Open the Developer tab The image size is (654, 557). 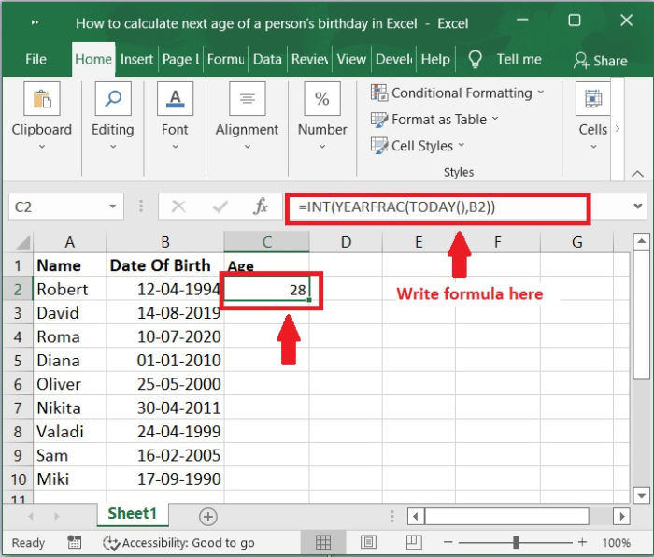[393, 59]
